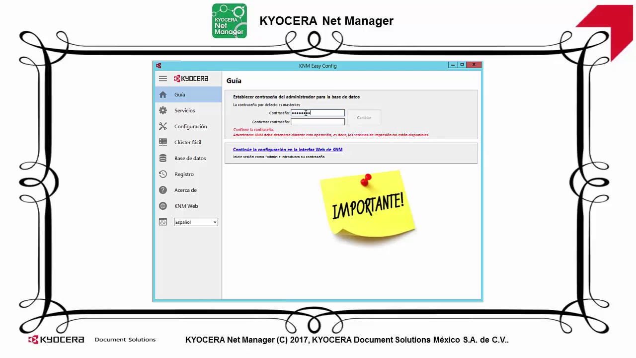Open the Servicios section

(x=188, y=110)
